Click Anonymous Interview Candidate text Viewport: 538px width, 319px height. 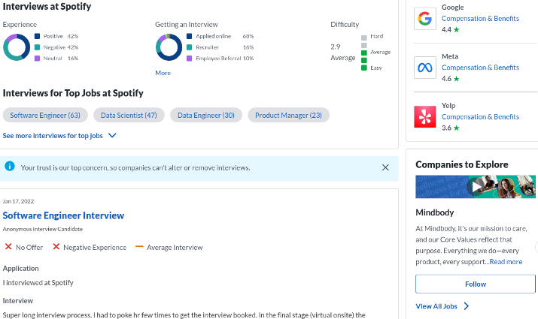43,229
